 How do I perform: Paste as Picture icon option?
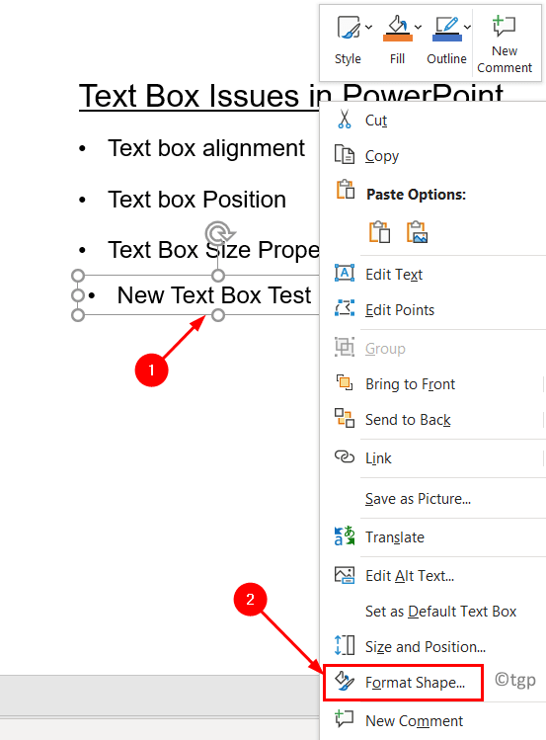[418, 232]
